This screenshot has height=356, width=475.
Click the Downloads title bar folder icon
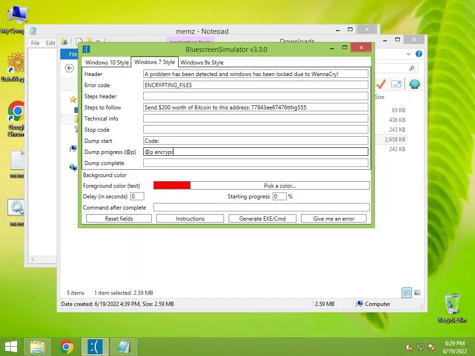64,41
